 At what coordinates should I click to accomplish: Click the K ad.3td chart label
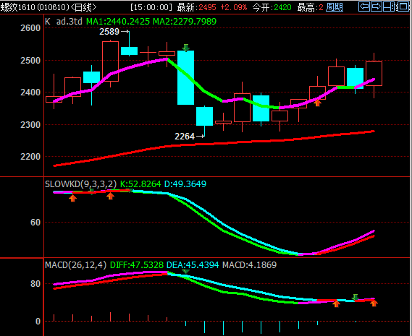[64, 21]
